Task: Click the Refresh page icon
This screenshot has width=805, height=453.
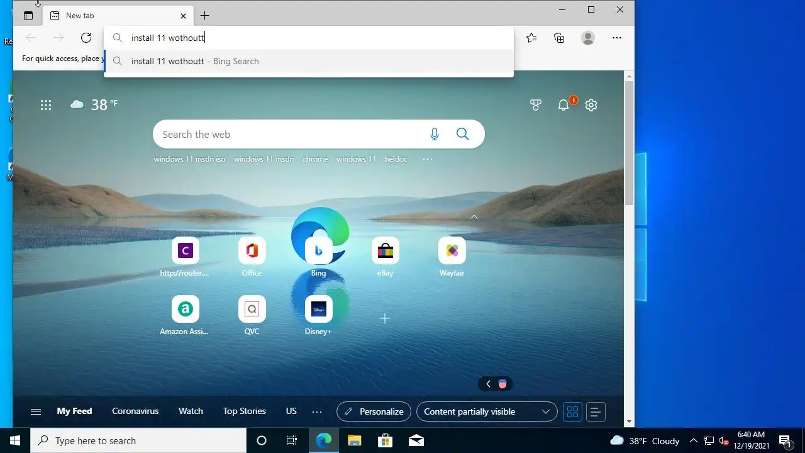Action: click(x=86, y=38)
